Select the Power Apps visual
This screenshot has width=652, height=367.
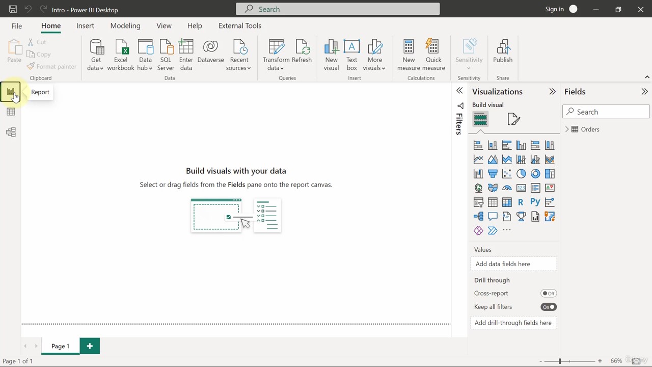(x=478, y=231)
